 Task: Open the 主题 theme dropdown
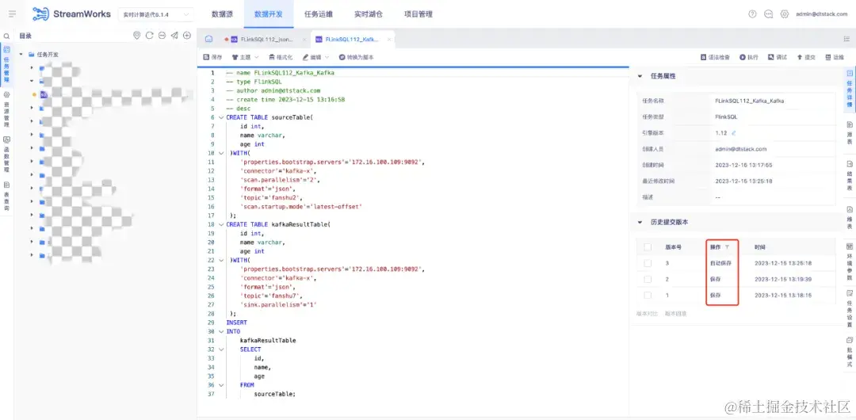pos(245,57)
